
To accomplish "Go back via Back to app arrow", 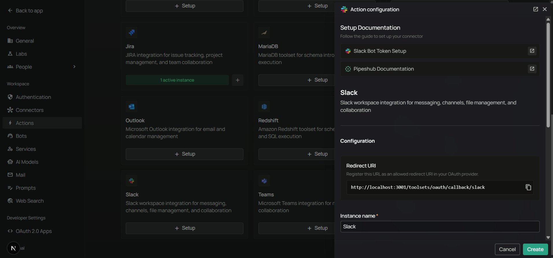I will point(10,11).
